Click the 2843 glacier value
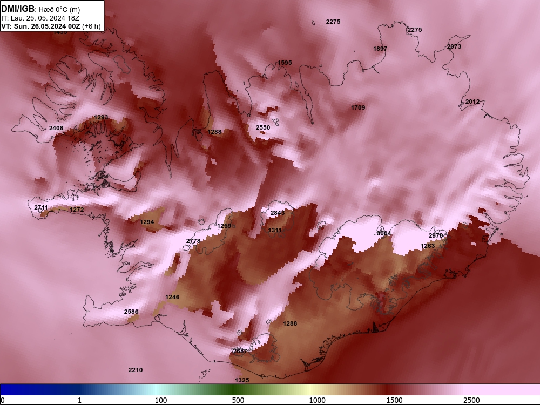540x405 pixels. 278,213
